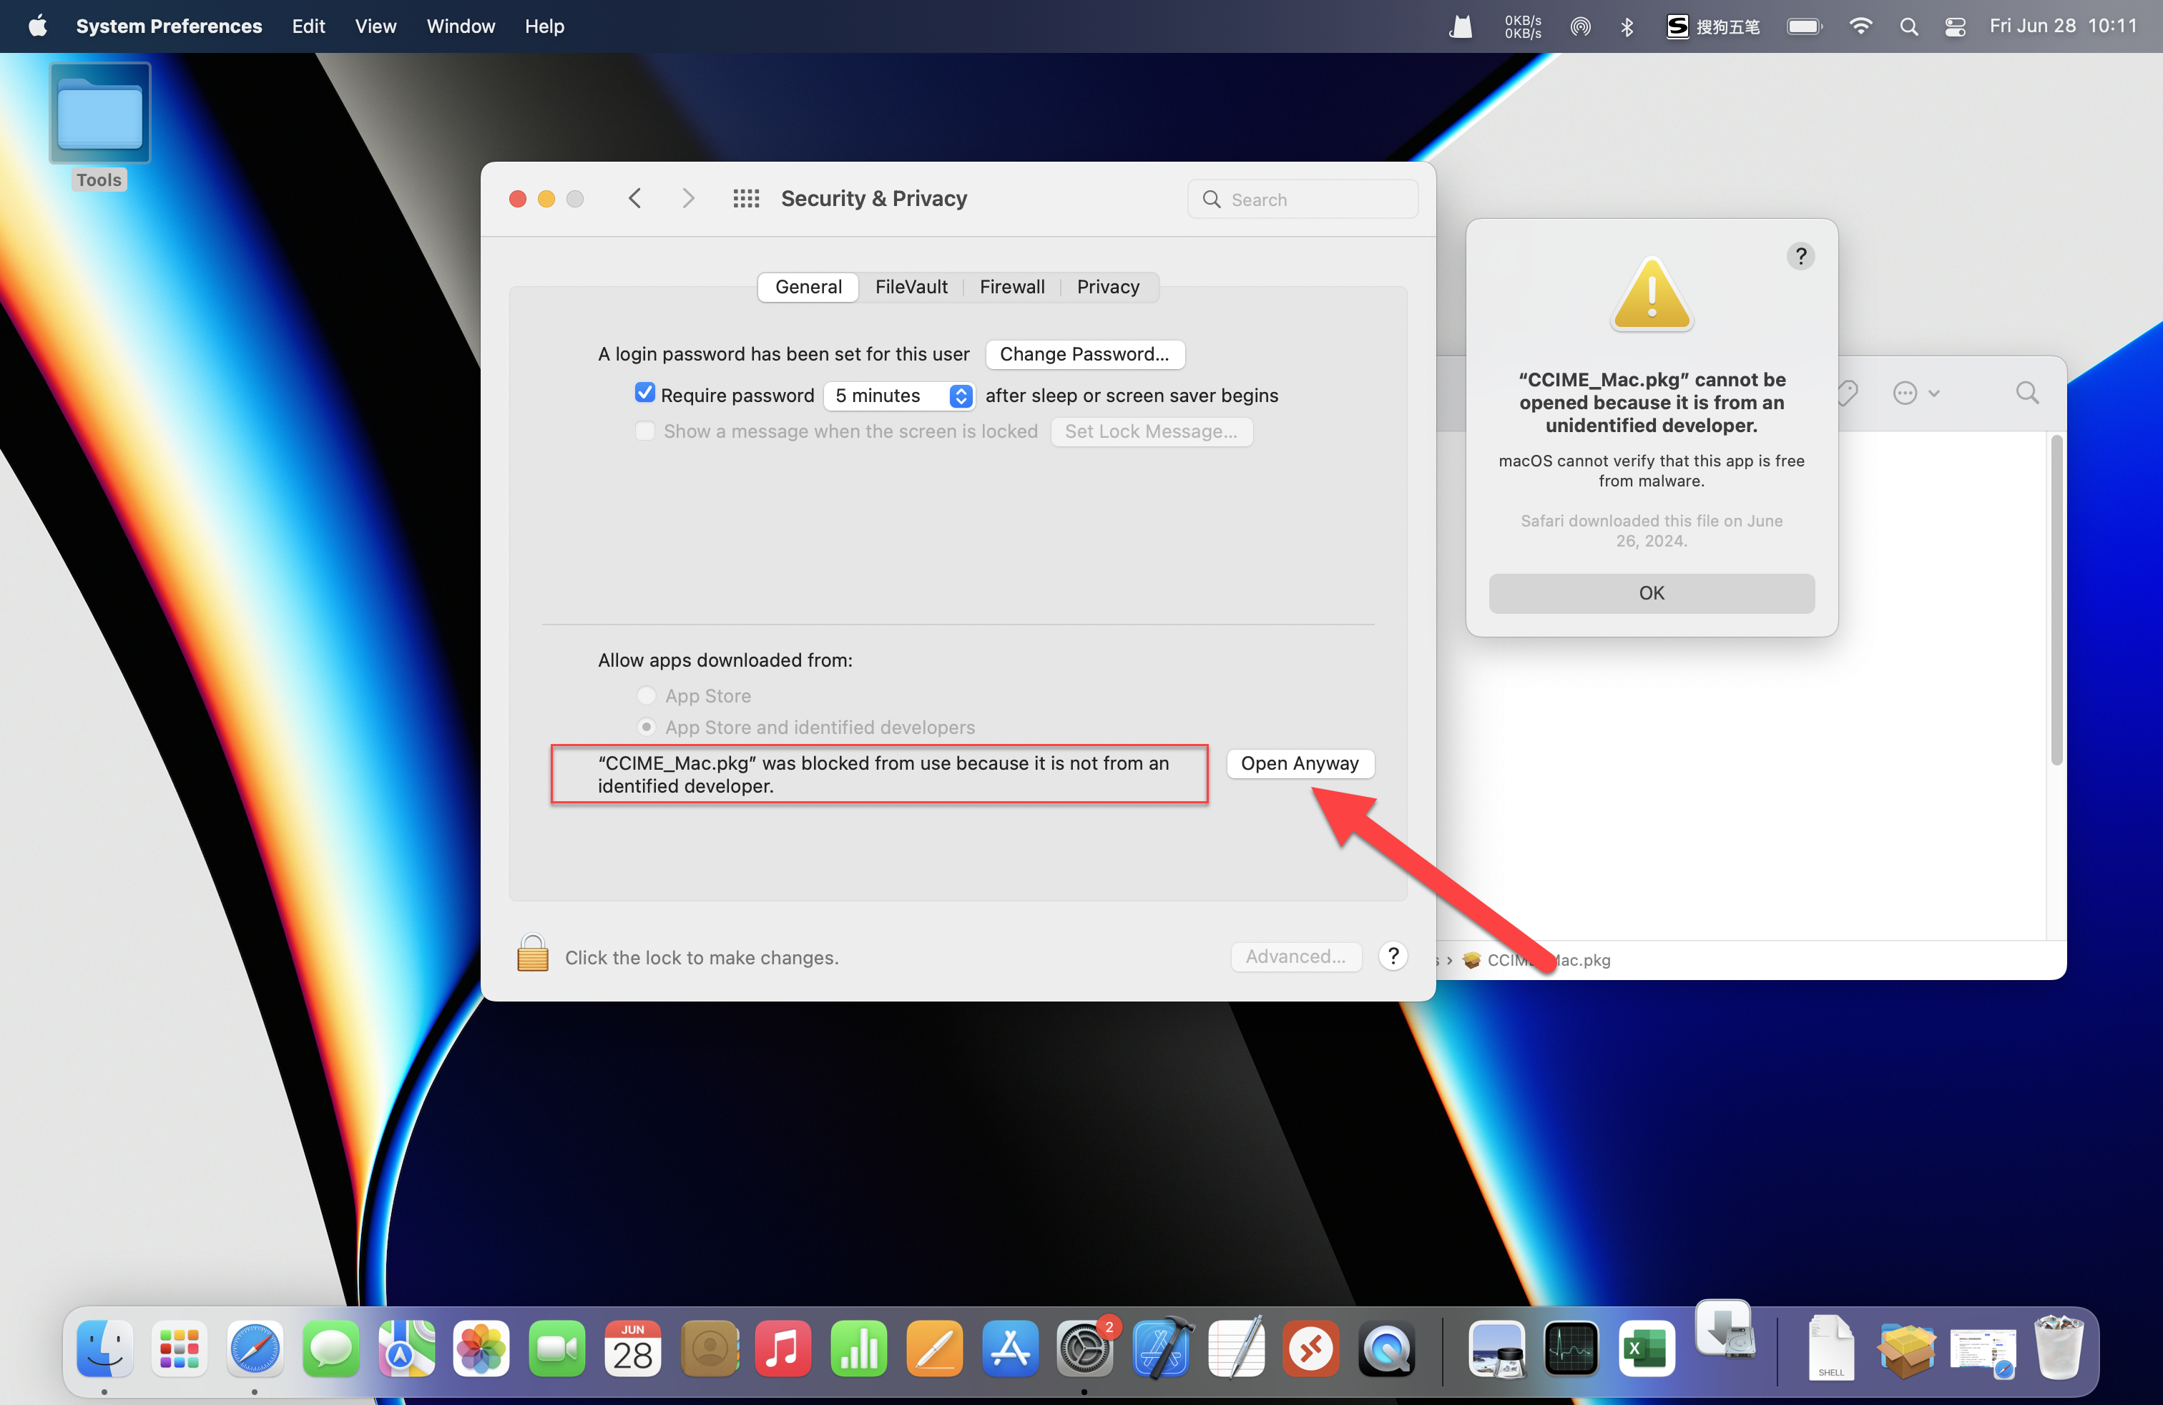Open Control Center from menu bar
Image resolution: width=2163 pixels, height=1405 pixels.
(x=1955, y=26)
